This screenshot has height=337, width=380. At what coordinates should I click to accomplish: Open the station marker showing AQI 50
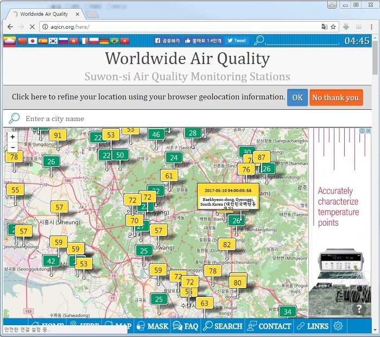[x=120, y=155]
